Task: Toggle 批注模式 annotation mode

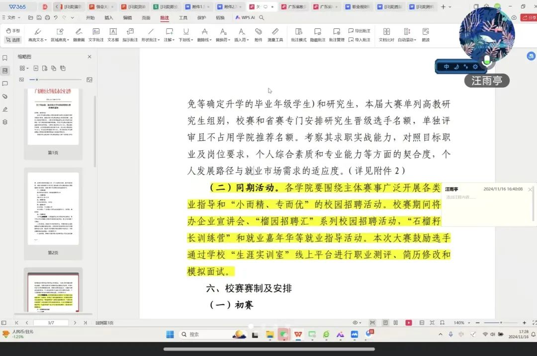Action: (x=299, y=35)
